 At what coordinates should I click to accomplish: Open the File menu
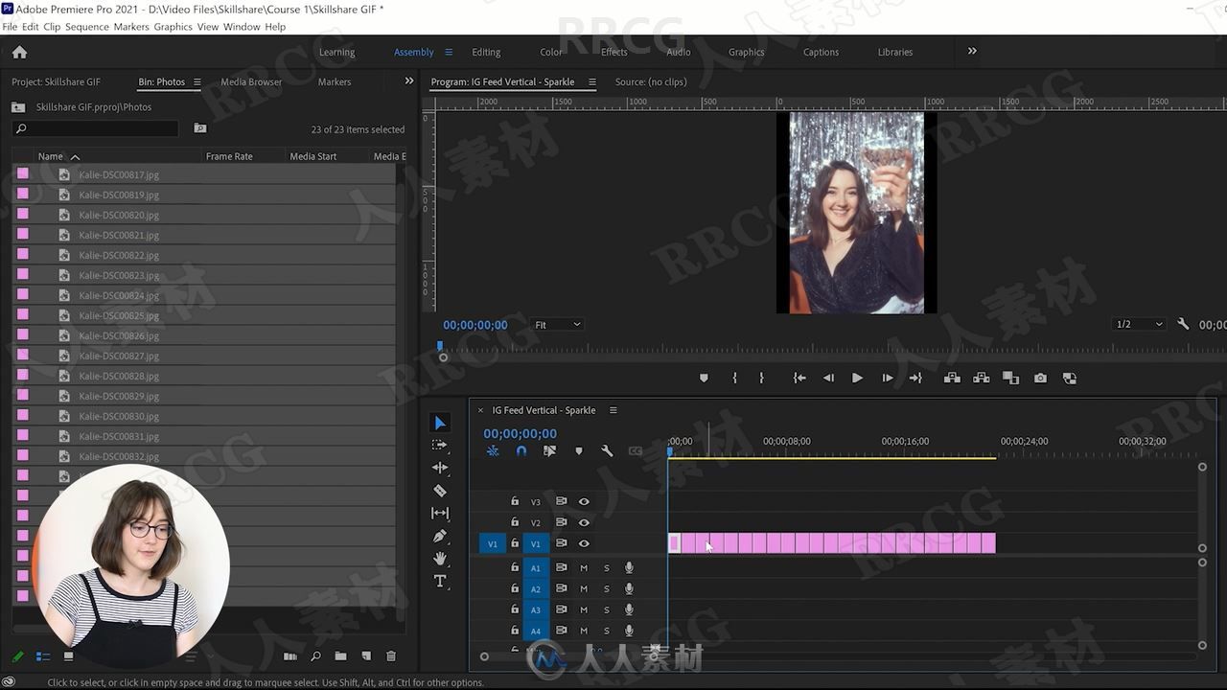click(x=10, y=27)
